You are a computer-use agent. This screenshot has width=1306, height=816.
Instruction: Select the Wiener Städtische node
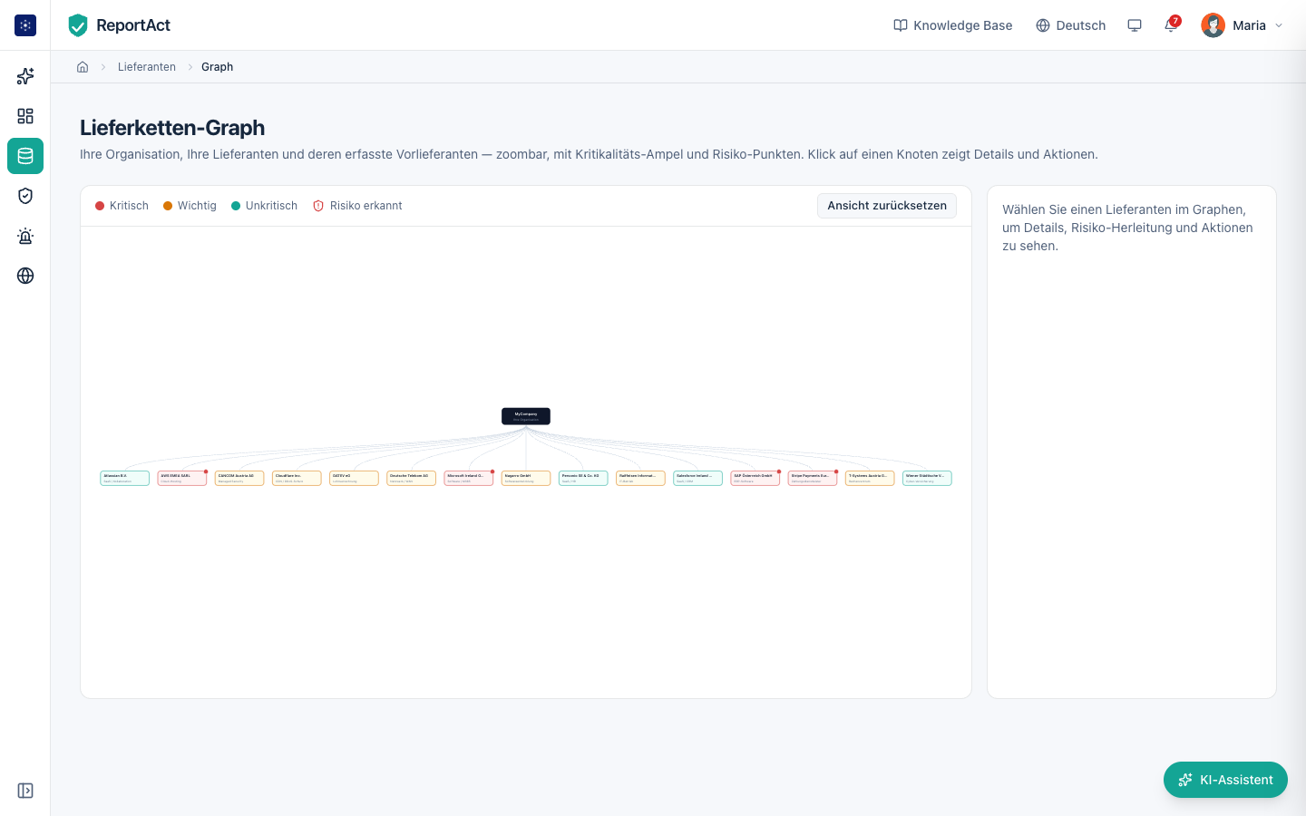927,478
